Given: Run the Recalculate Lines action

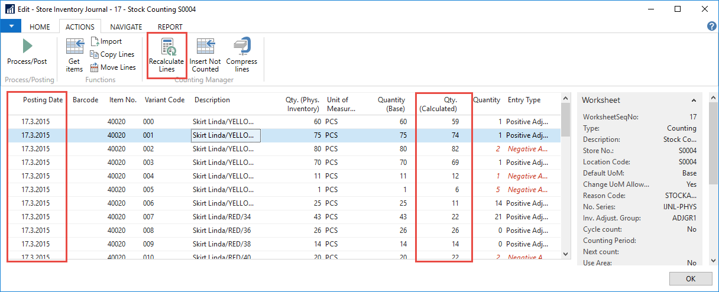Looking at the screenshot, I should [x=166, y=54].
